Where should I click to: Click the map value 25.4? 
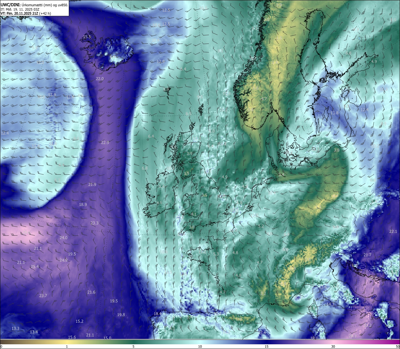(35, 267)
